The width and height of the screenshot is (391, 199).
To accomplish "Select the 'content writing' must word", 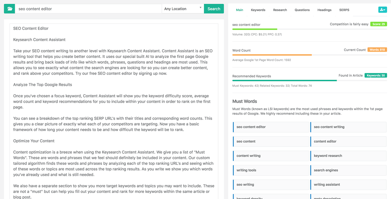I will pyautogui.click(x=271, y=156).
